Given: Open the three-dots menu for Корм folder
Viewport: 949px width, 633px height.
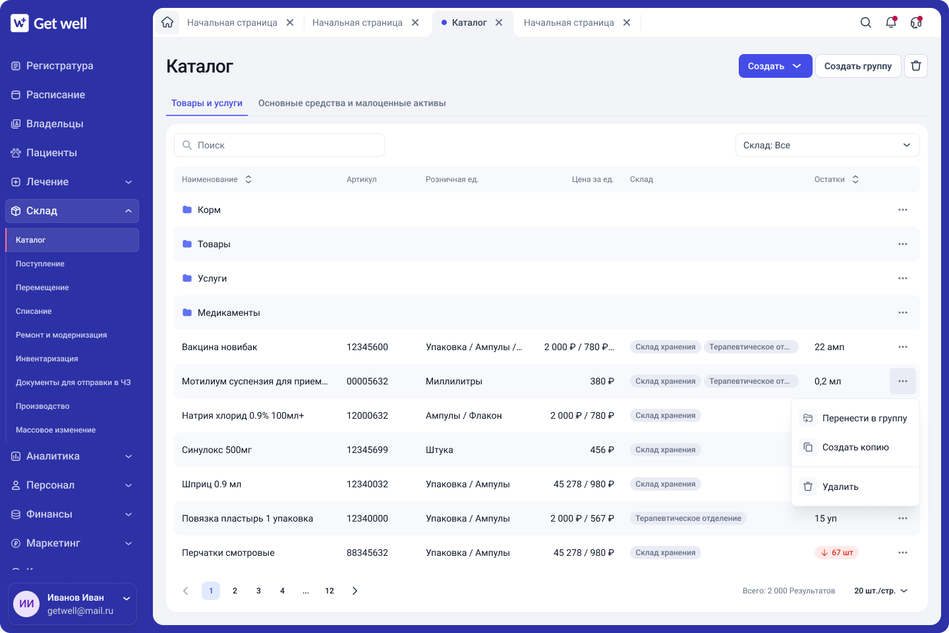Looking at the screenshot, I should pos(903,210).
